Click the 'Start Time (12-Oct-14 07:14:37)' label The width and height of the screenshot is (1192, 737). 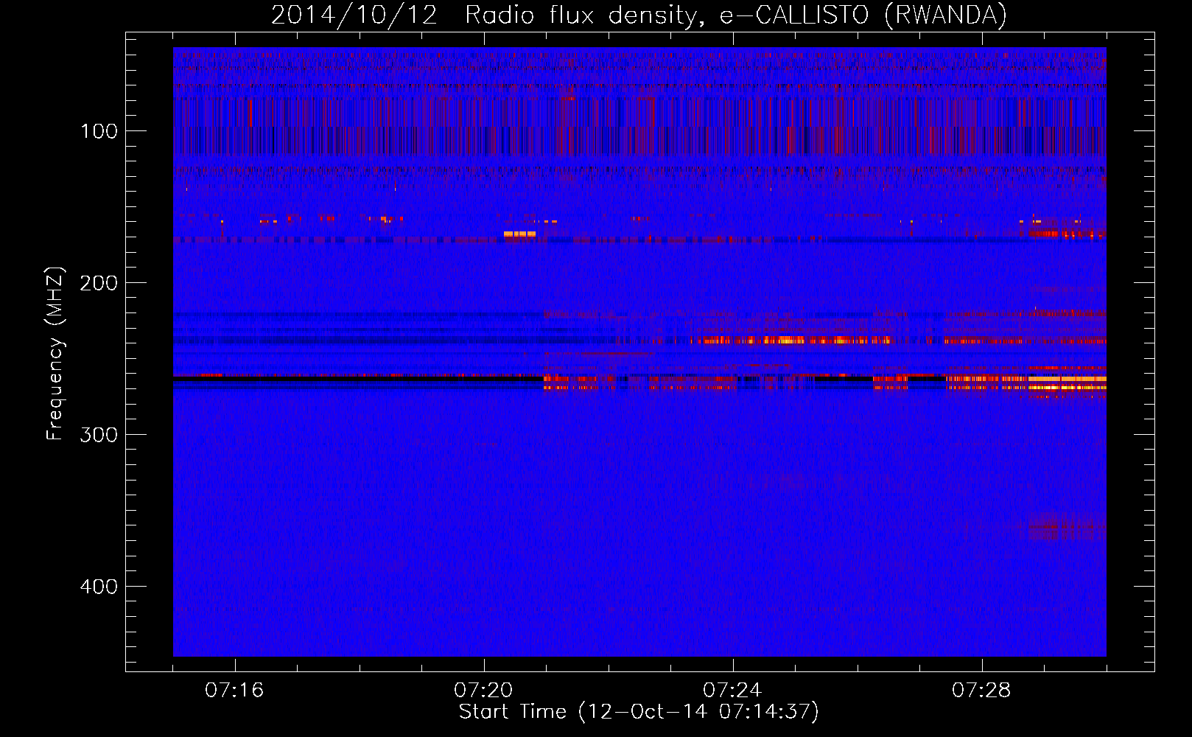[x=639, y=712]
